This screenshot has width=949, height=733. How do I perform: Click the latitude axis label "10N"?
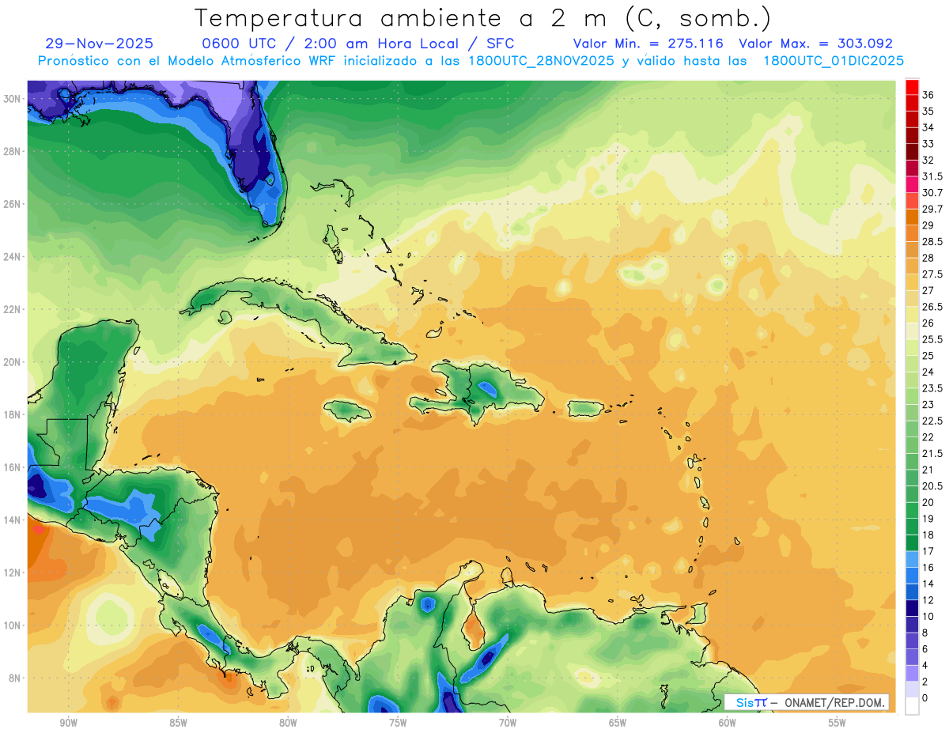[12, 625]
